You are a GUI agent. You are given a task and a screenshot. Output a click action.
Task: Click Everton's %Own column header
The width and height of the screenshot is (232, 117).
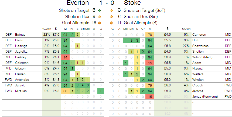(x=46, y=29)
